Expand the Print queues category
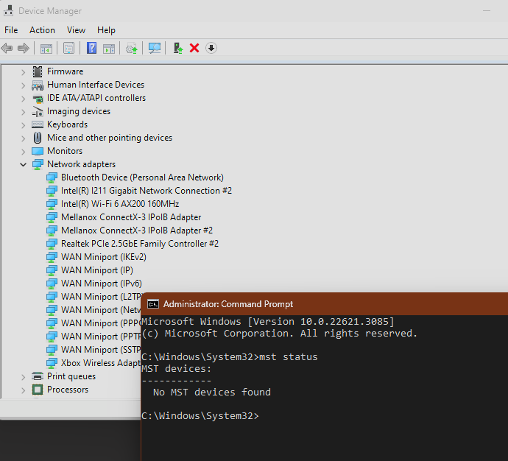 point(23,377)
